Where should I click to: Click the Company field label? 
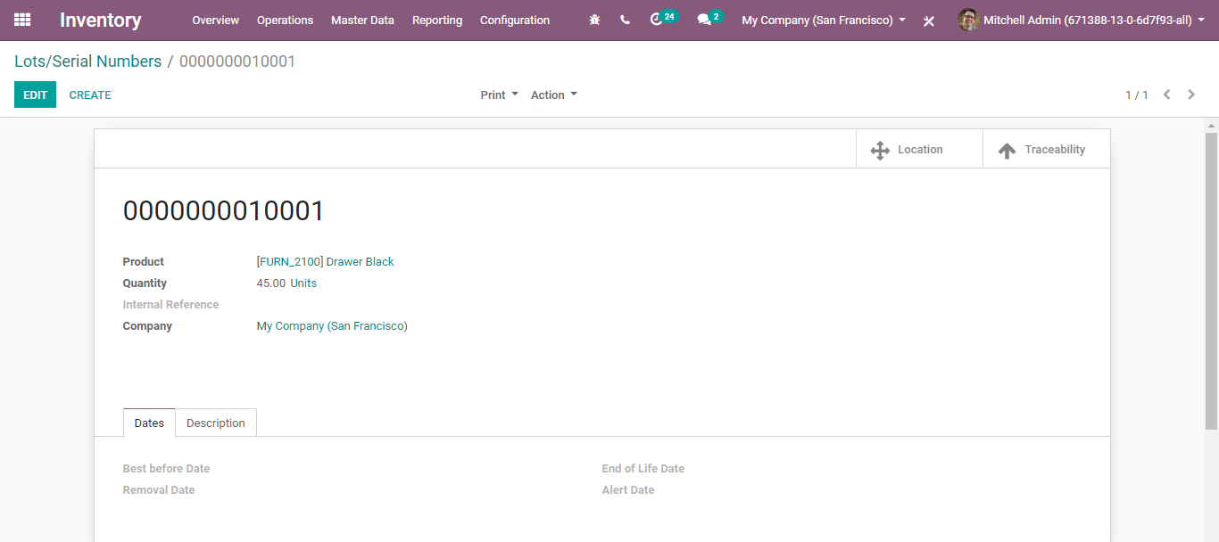pyautogui.click(x=147, y=326)
